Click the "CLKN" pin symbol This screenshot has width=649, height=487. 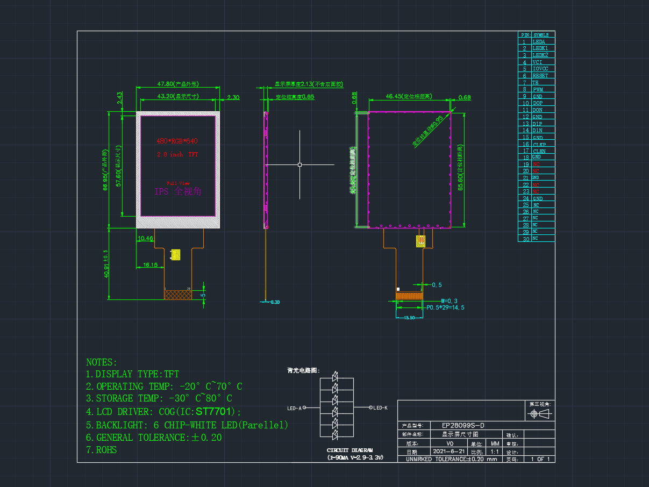[539, 152]
